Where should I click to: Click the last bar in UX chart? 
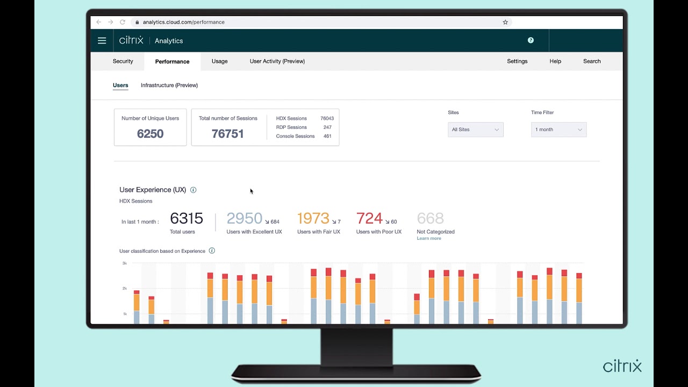pos(579,298)
